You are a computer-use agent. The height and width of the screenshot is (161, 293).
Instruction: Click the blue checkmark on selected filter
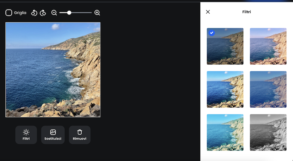tap(212, 33)
